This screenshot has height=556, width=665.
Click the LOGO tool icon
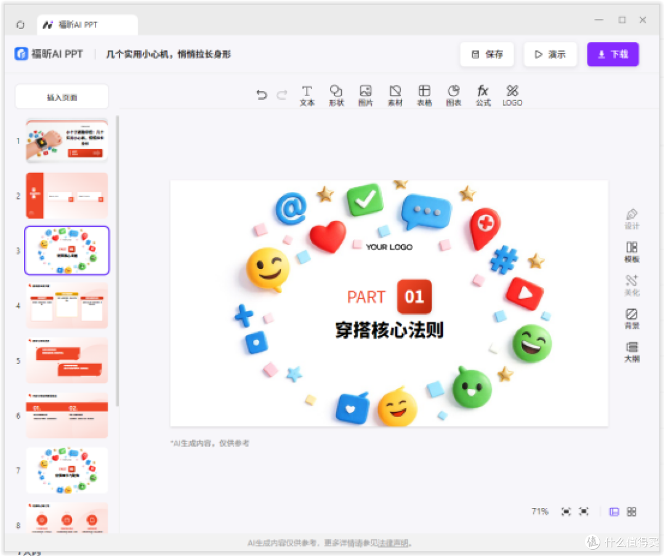pos(512,96)
